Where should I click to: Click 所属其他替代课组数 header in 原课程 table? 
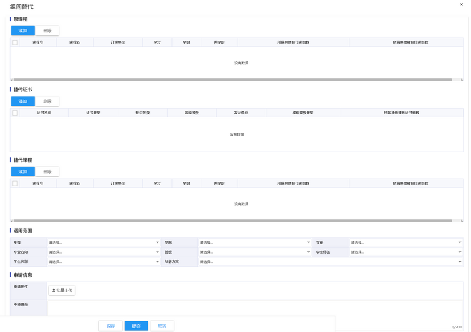pyautogui.click(x=293, y=42)
